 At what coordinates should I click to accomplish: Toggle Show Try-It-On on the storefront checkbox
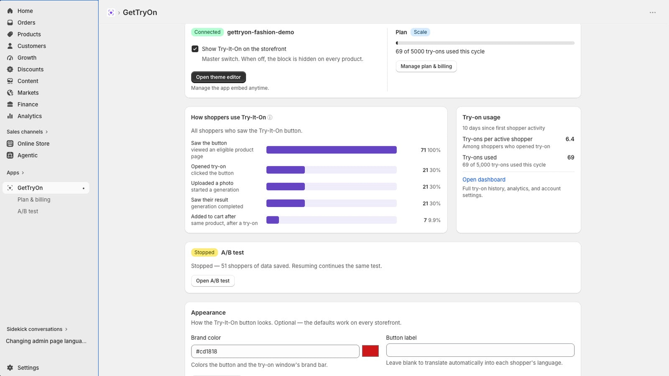pos(195,49)
